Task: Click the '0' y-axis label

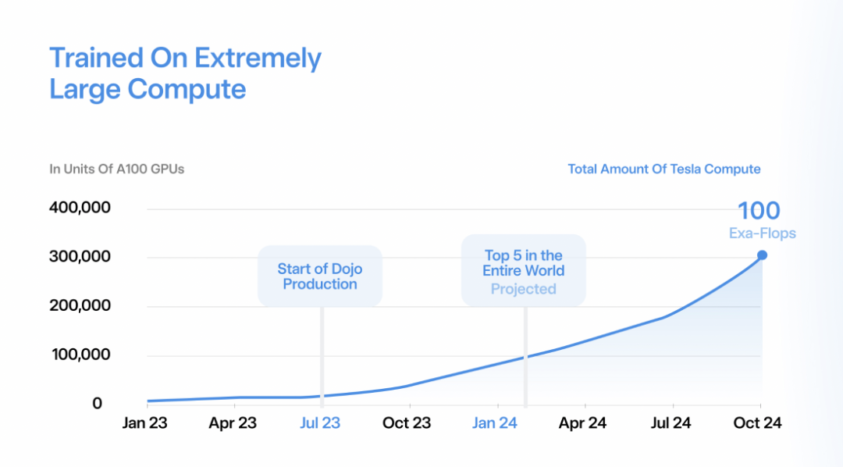Action: [98, 404]
